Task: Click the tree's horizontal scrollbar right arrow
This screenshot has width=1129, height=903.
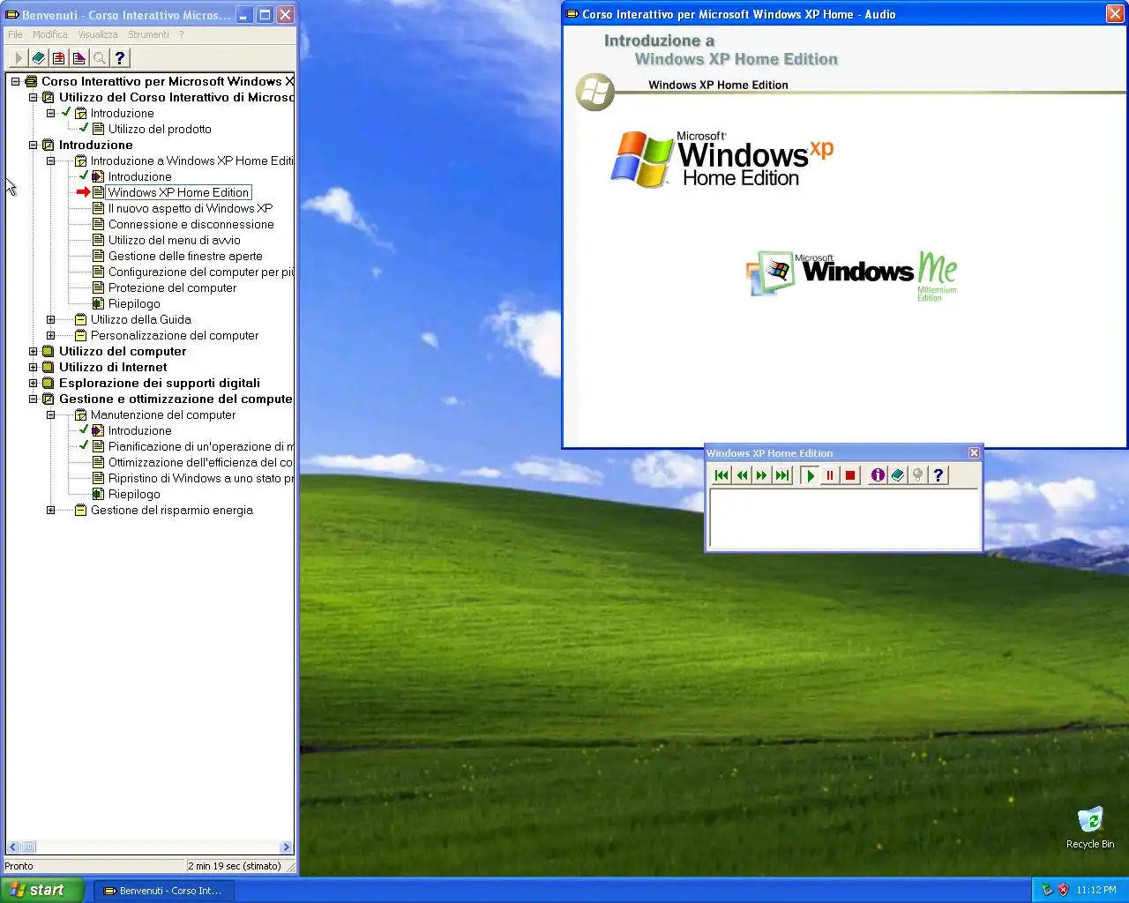Action: tap(286, 847)
